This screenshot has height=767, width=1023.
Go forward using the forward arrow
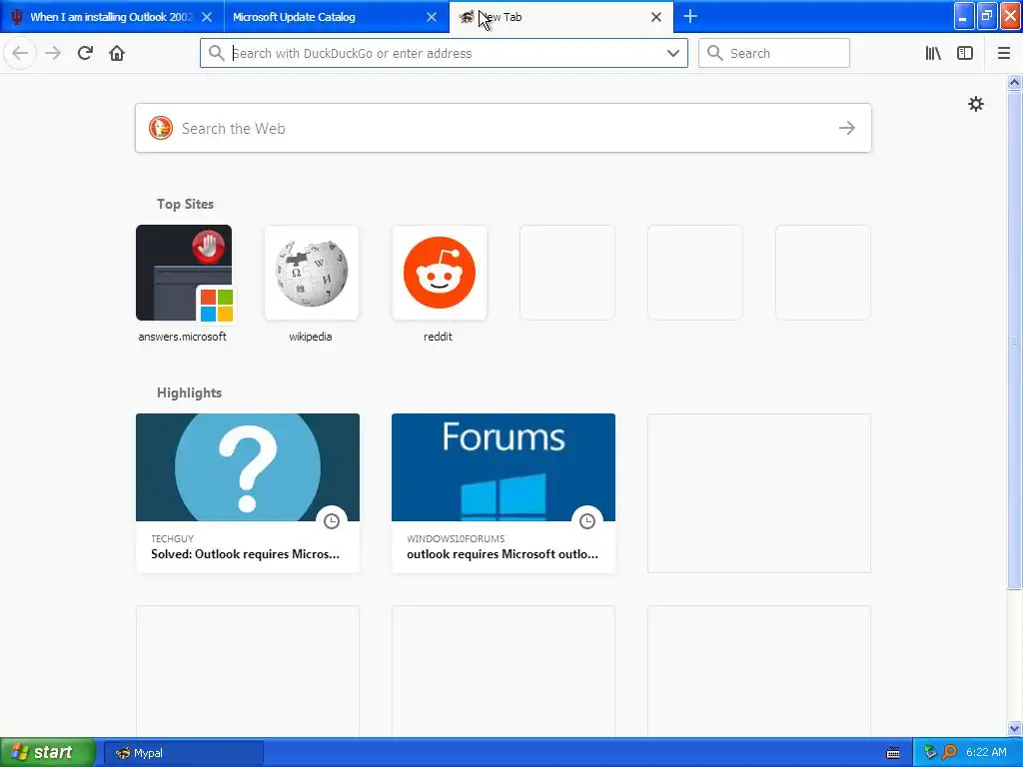[53, 53]
